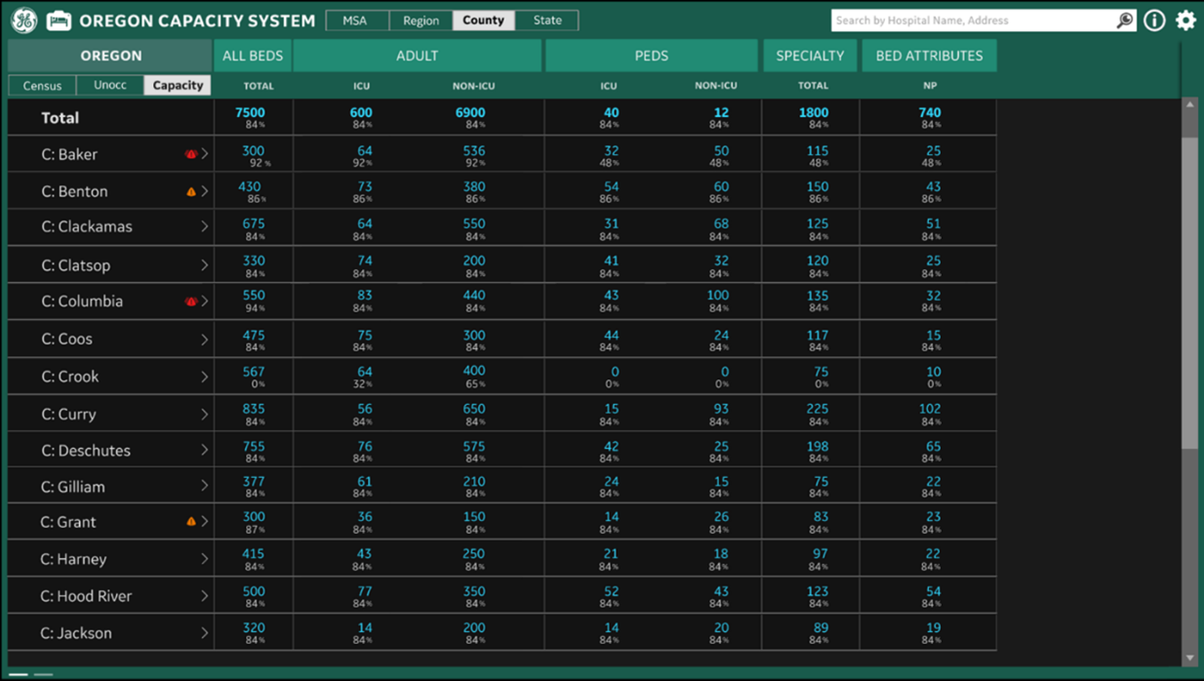The image size is (1204, 681).
Task: Expand the C: Coos row chevron
Action: [x=205, y=340]
